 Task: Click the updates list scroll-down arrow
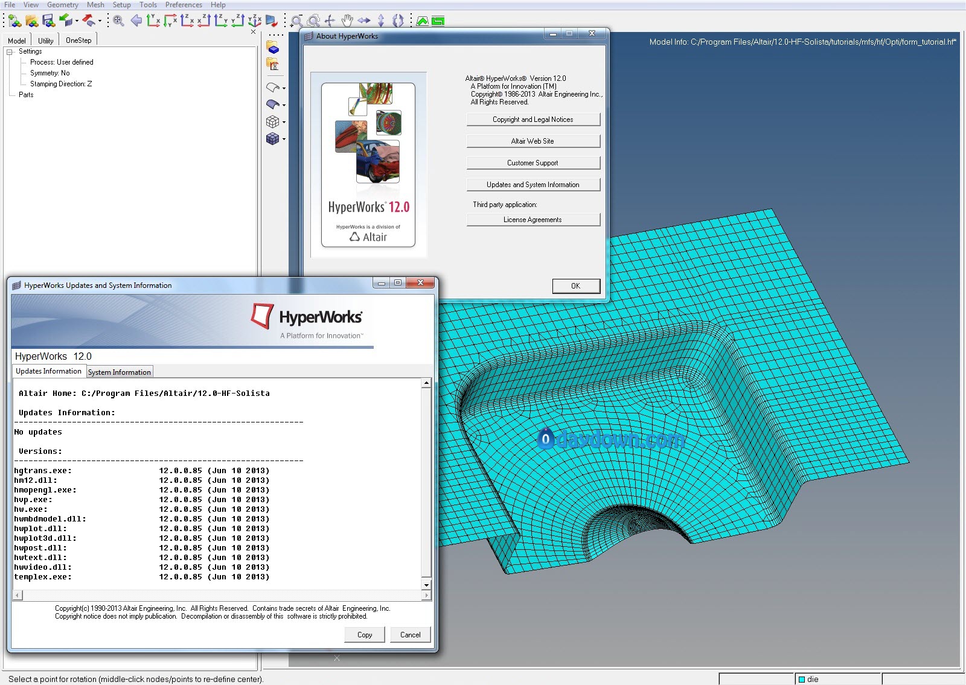[x=426, y=585]
